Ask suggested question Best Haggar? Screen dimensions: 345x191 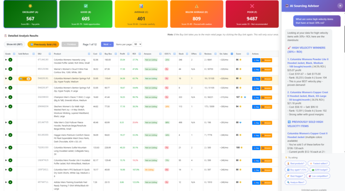point(295,176)
